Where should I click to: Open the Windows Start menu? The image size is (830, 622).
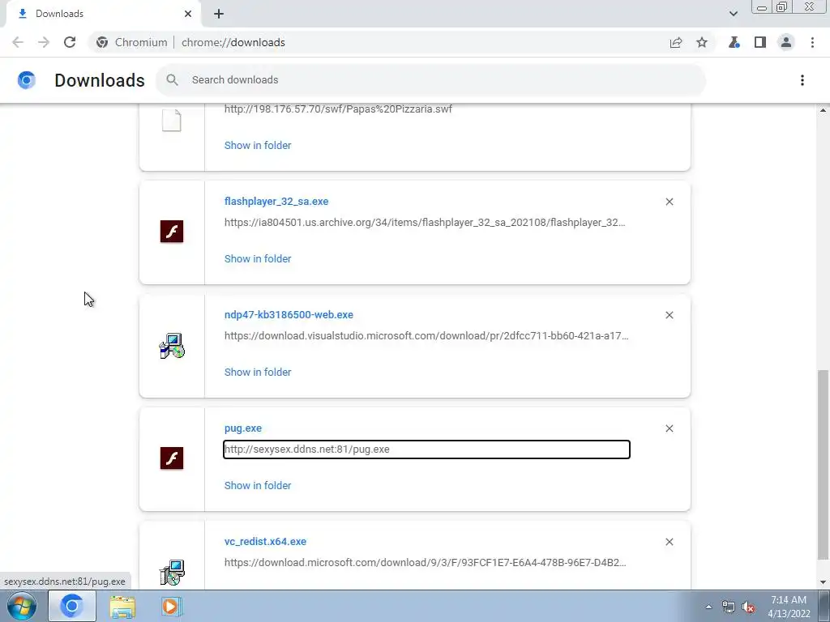pyautogui.click(x=22, y=606)
